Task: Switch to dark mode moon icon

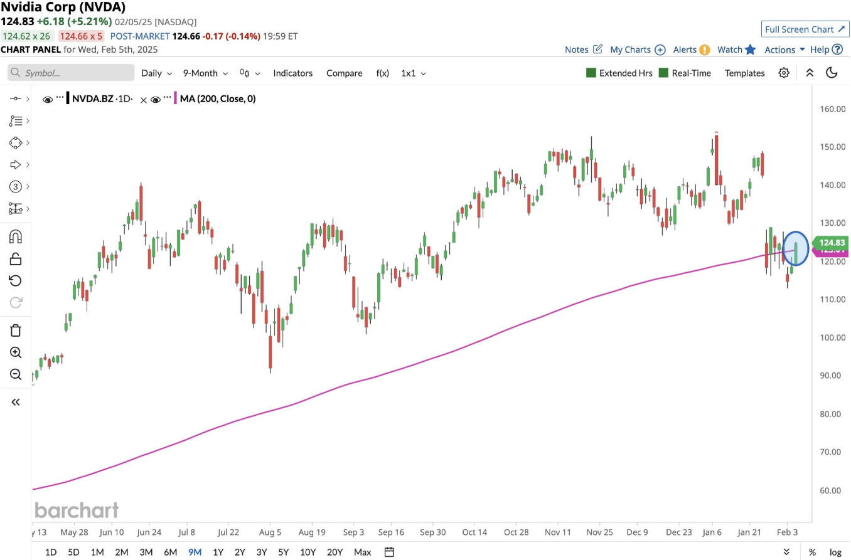Action: tap(832, 73)
